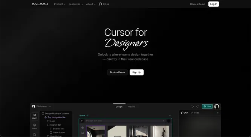Select the Search Text layer label

point(58,129)
